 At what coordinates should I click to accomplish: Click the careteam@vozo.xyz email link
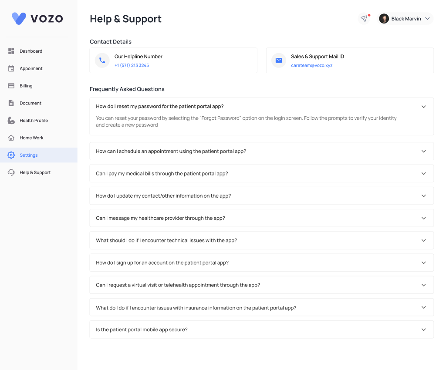(x=311, y=65)
